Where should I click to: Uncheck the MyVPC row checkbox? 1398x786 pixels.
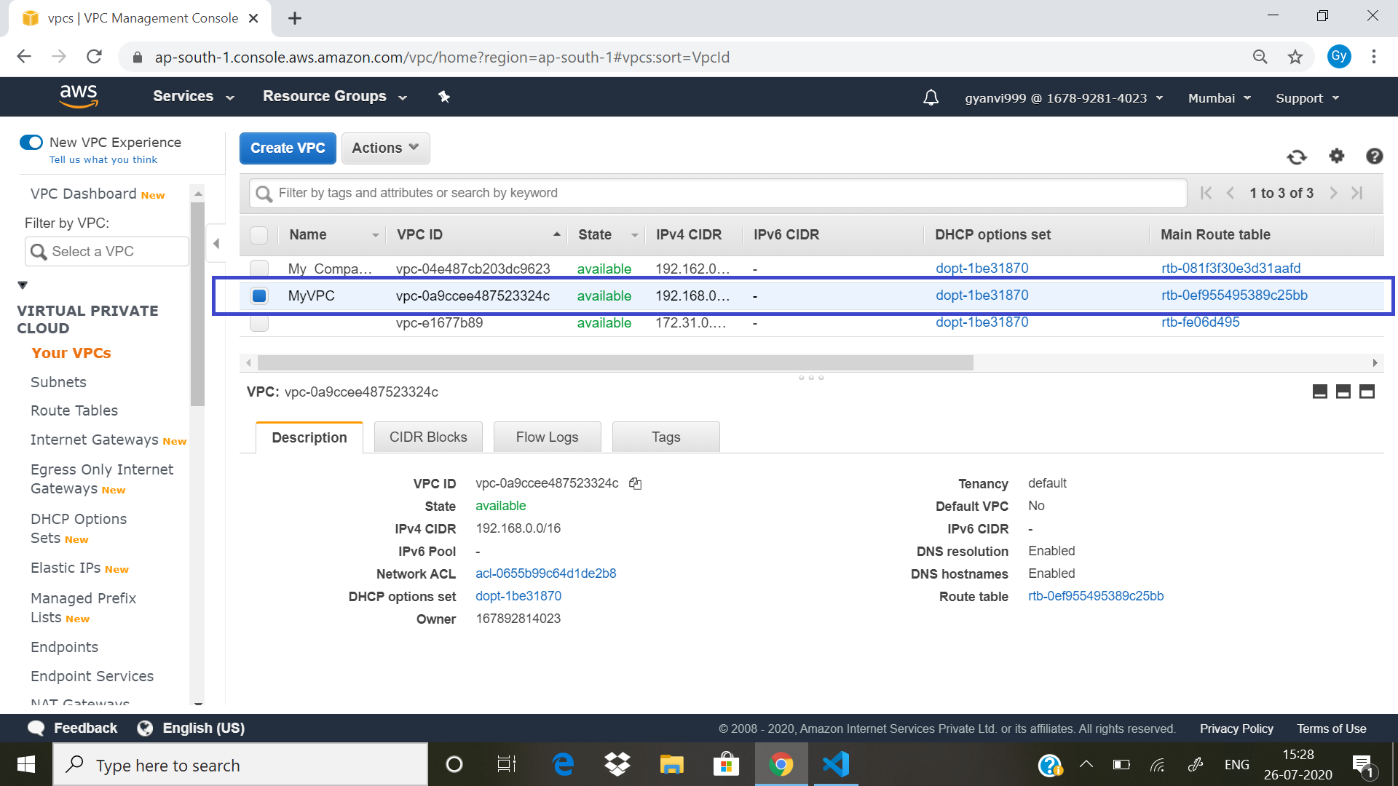(258, 295)
